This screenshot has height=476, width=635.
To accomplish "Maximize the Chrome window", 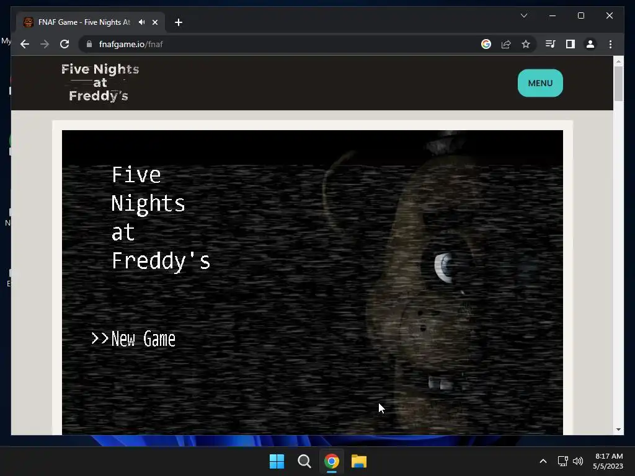I will click(580, 15).
